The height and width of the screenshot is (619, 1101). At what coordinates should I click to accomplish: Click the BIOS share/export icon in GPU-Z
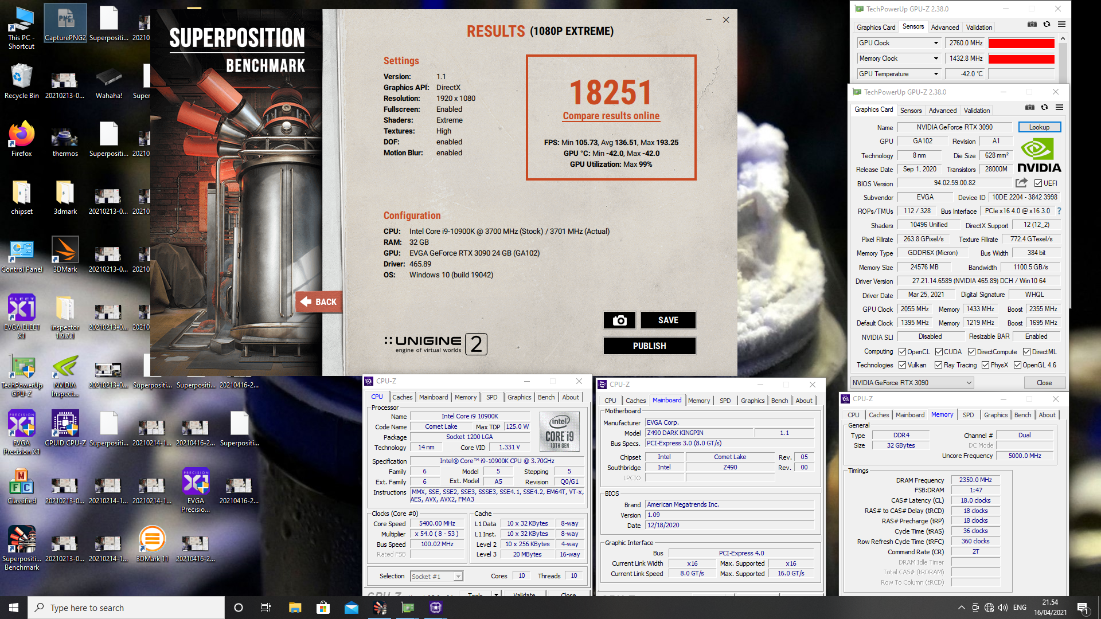[1021, 183]
